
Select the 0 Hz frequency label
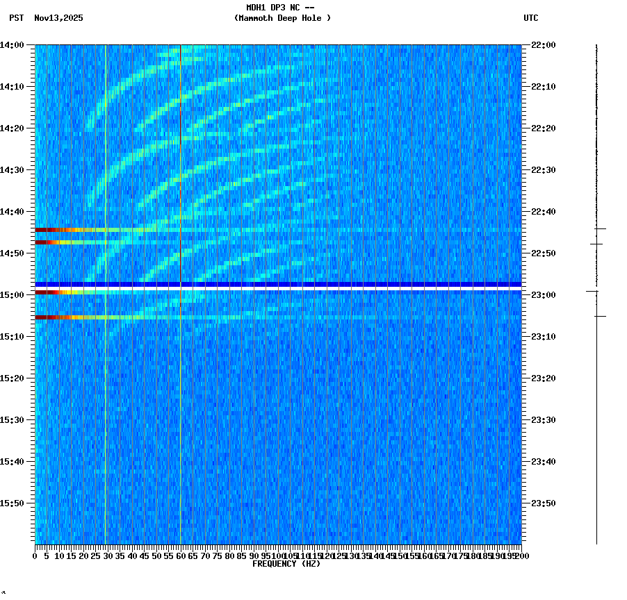(35, 556)
